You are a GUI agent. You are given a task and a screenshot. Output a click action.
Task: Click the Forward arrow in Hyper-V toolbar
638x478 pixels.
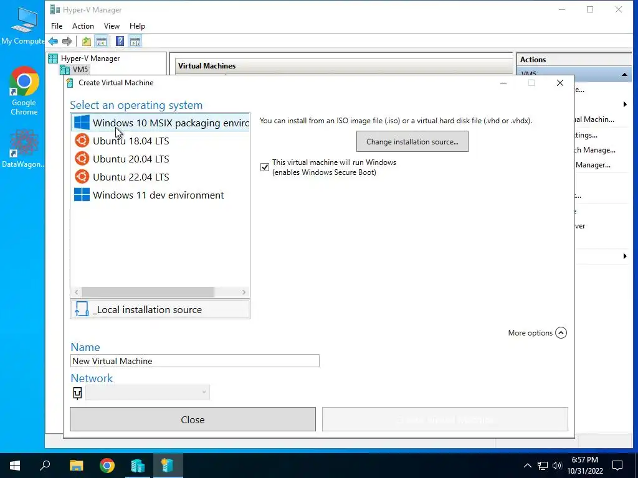(67, 42)
